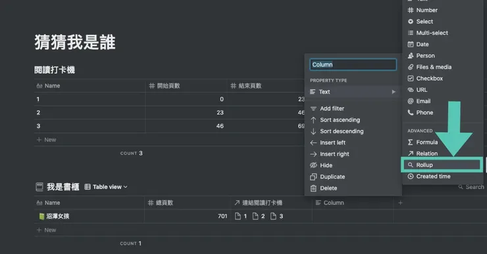This screenshot has width=487, height=254.
Task: Click the 總頁數 column header
Action: pos(188,203)
